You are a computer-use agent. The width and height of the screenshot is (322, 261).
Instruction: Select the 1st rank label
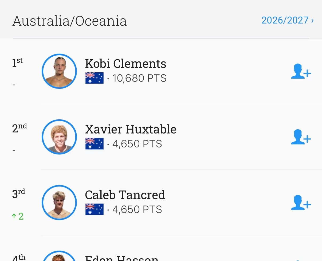pyautogui.click(x=17, y=62)
